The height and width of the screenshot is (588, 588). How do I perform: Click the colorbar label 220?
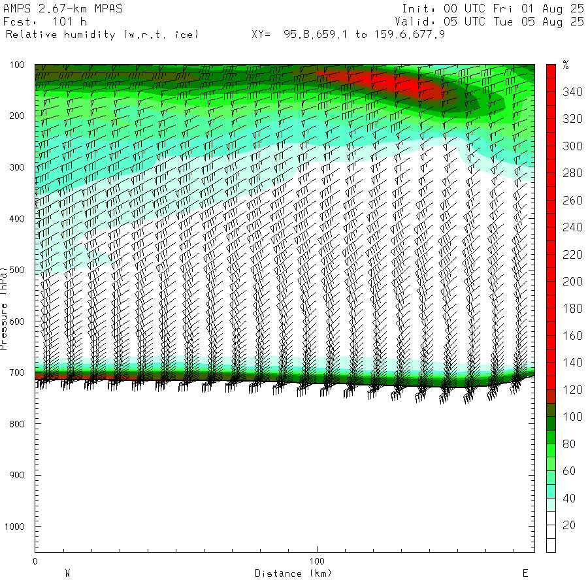pyautogui.click(x=572, y=255)
